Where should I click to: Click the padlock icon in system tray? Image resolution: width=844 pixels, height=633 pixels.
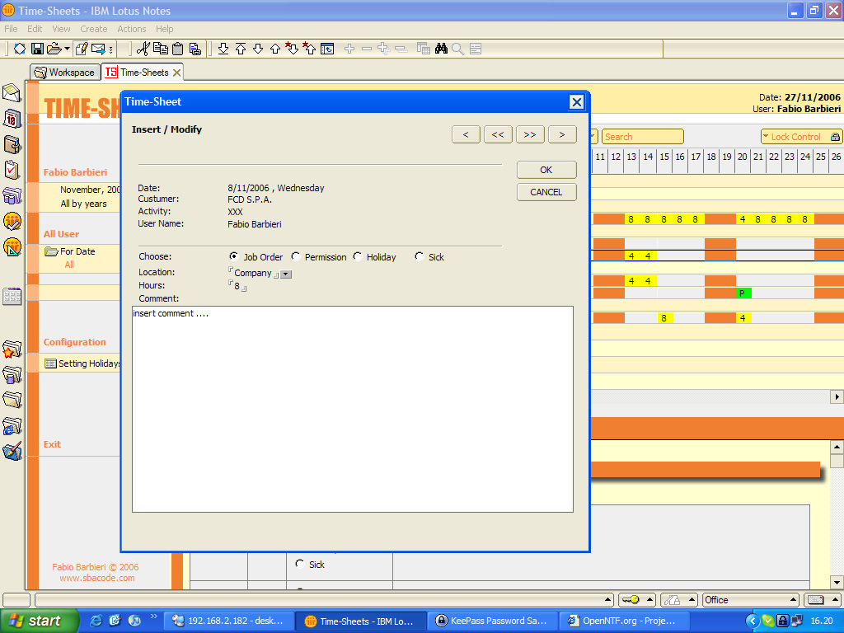(x=783, y=621)
